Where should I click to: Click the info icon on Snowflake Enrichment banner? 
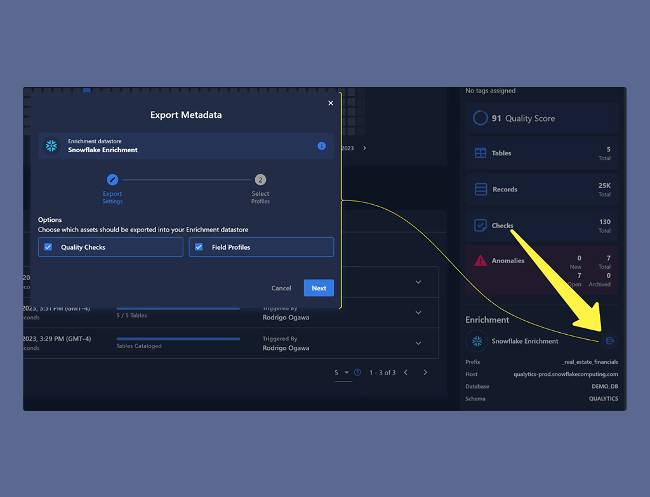point(321,146)
